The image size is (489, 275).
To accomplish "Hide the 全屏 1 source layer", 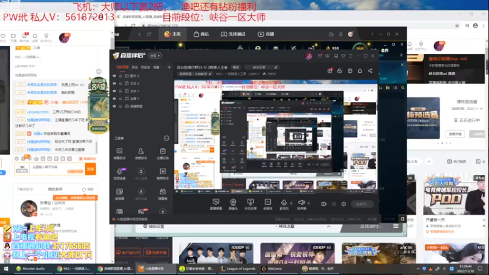I will click(x=114, y=98).
